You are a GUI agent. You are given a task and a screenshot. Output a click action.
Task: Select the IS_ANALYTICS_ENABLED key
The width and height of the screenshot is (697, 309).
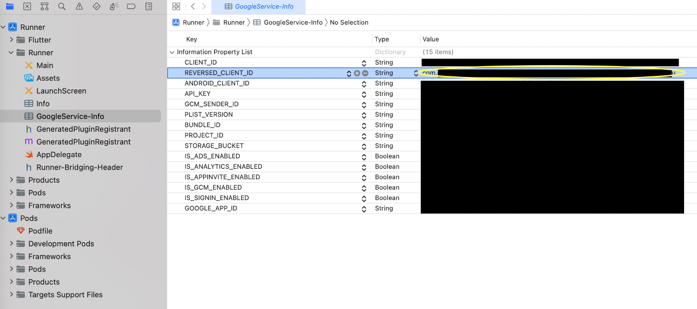pyautogui.click(x=224, y=167)
